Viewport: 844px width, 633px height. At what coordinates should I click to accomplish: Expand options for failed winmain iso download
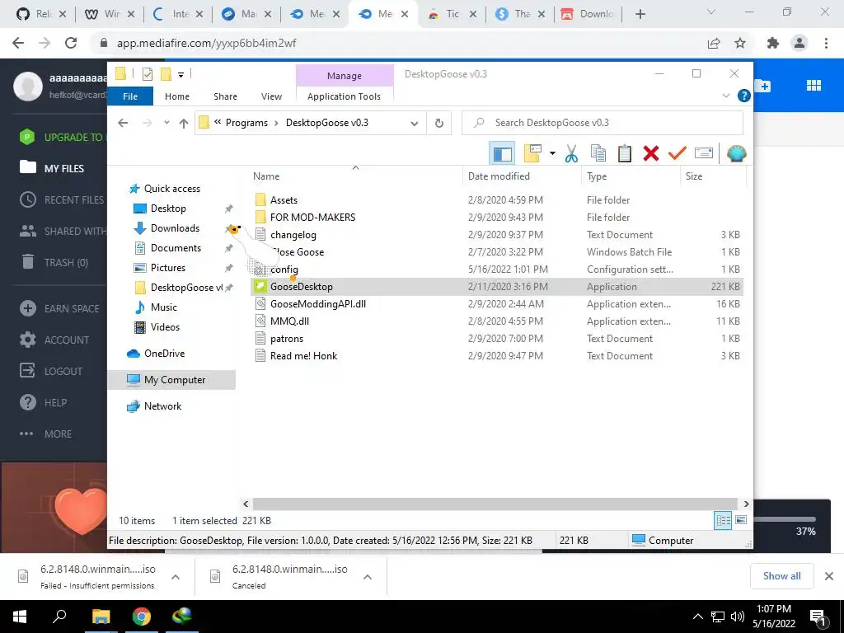tap(176, 577)
